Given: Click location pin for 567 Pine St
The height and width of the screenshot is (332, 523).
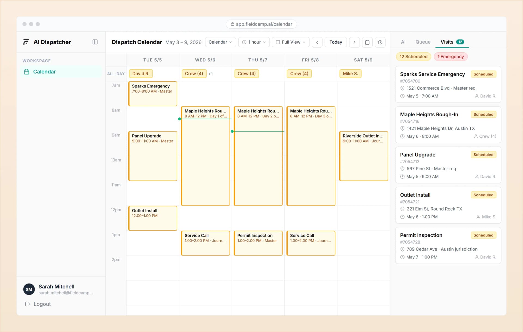Looking at the screenshot, I should pyautogui.click(x=402, y=169).
